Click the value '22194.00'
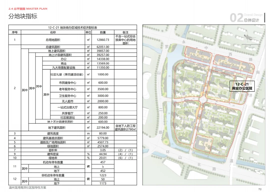The width and height of the screenshot is (270, 192). click(103, 128)
